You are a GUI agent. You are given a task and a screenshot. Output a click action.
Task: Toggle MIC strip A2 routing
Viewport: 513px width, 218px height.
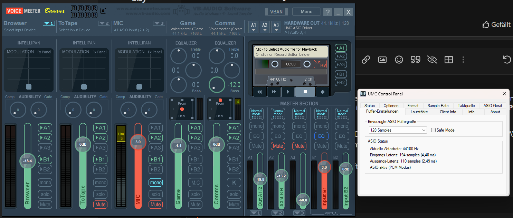click(155, 138)
